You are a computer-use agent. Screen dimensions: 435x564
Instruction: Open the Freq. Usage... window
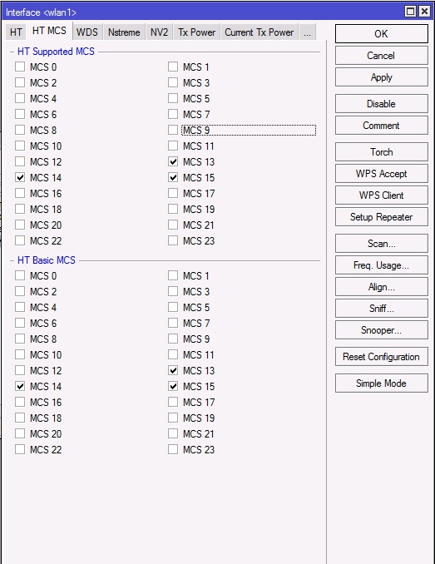click(382, 265)
